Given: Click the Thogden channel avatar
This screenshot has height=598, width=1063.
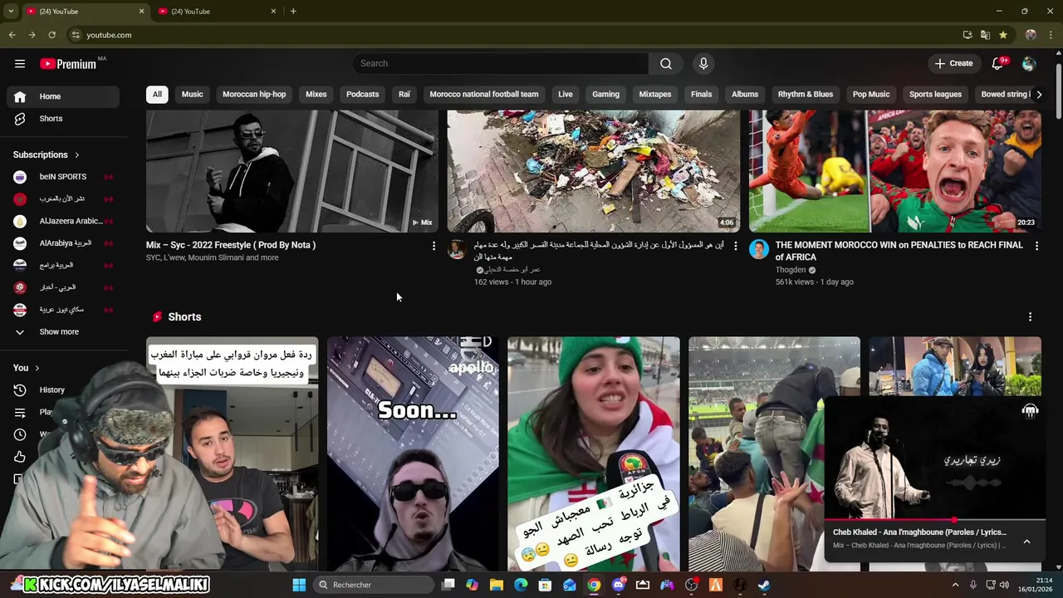Looking at the screenshot, I should coord(759,249).
